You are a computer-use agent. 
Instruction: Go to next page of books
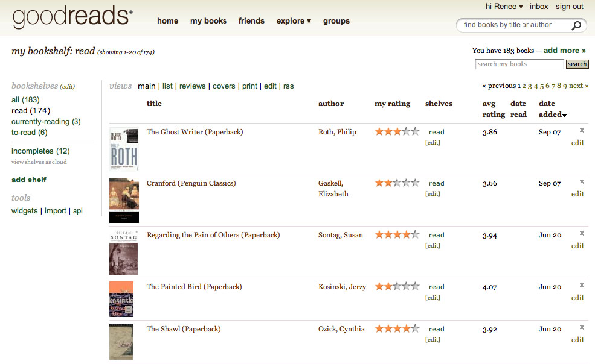578,86
